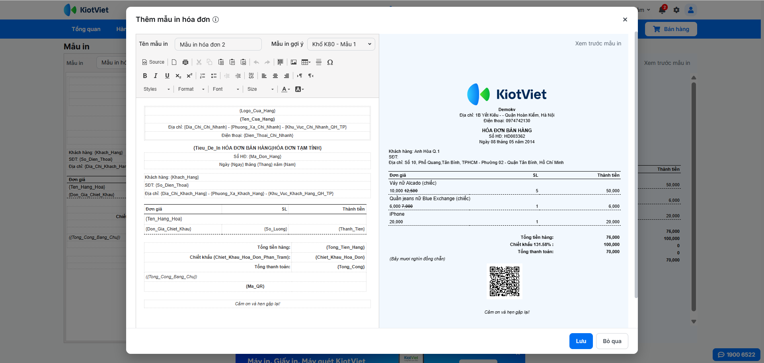This screenshot has width=764, height=363.
Task: Click the dialog's vertical scrollbar
Action: 636,165
